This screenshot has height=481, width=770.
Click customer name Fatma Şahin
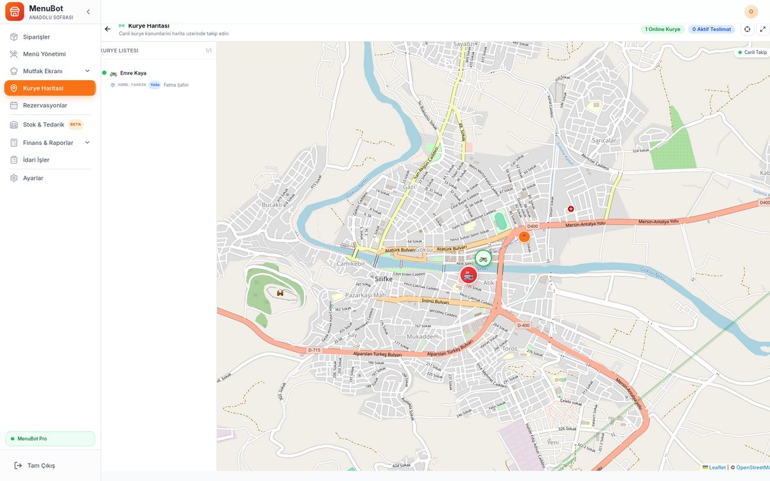pos(176,85)
